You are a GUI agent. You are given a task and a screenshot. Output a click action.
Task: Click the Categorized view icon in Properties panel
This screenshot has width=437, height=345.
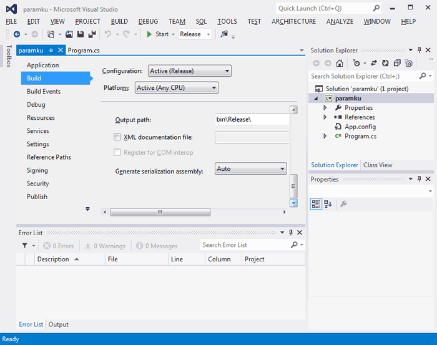click(x=316, y=204)
